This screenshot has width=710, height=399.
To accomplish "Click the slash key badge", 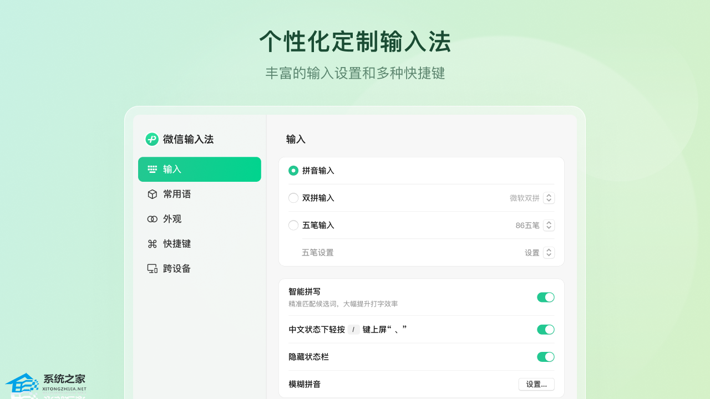I will [353, 330].
